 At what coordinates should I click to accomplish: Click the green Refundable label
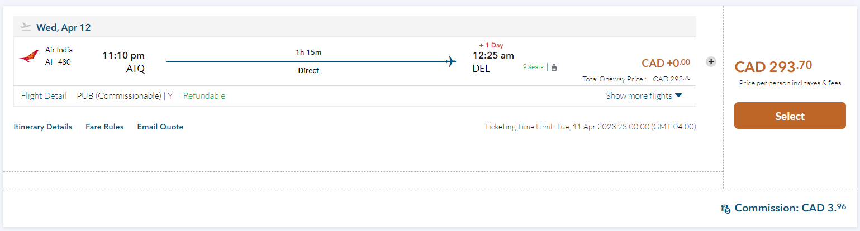point(204,96)
